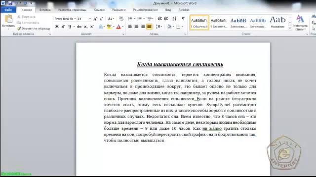Click the underlined words 'ни жалко'
Image resolution: width=316 pixels, height=177 pixels.
[212, 128]
